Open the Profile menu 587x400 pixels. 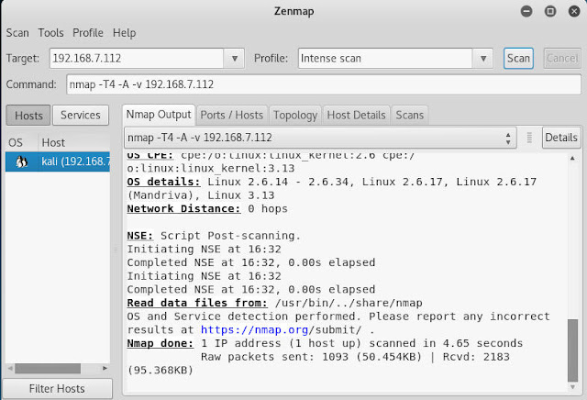tap(88, 33)
